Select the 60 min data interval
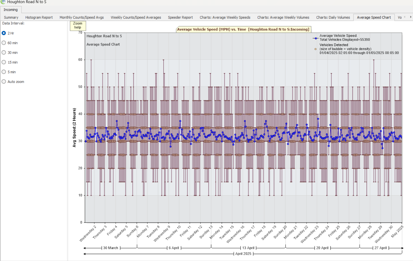This screenshot has height=261, width=413. pos(4,43)
